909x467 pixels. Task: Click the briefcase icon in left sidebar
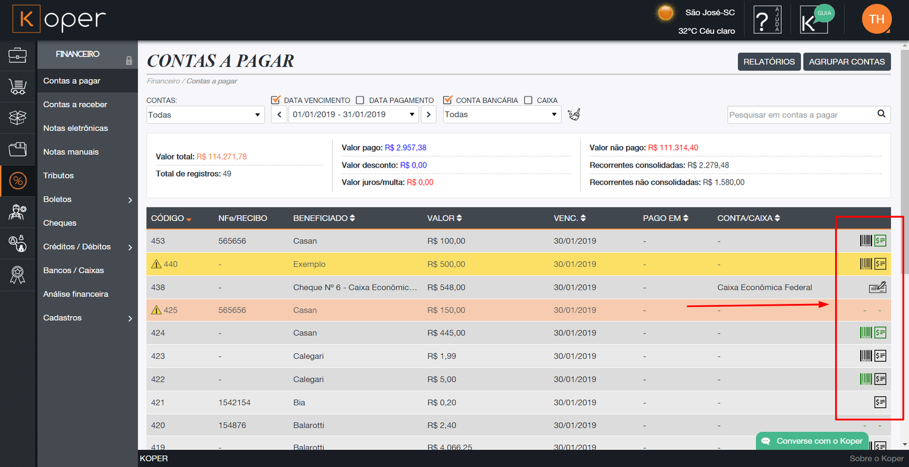click(18, 55)
